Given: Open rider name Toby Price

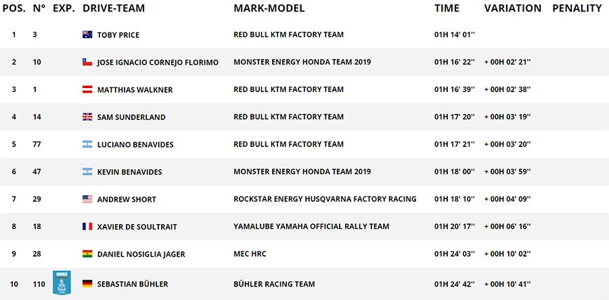Looking at the screenshot, I should (118, 35).
